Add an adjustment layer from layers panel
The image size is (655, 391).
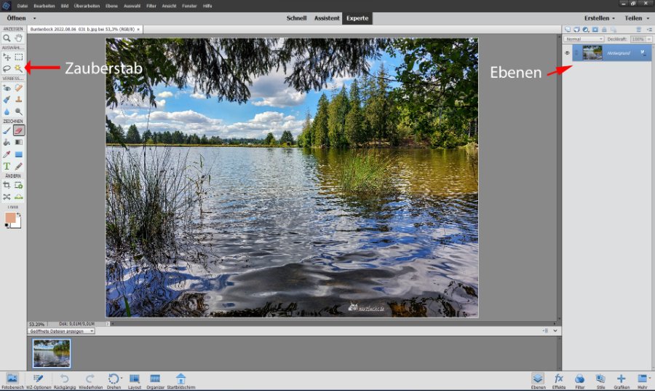[x=586, y=30]
